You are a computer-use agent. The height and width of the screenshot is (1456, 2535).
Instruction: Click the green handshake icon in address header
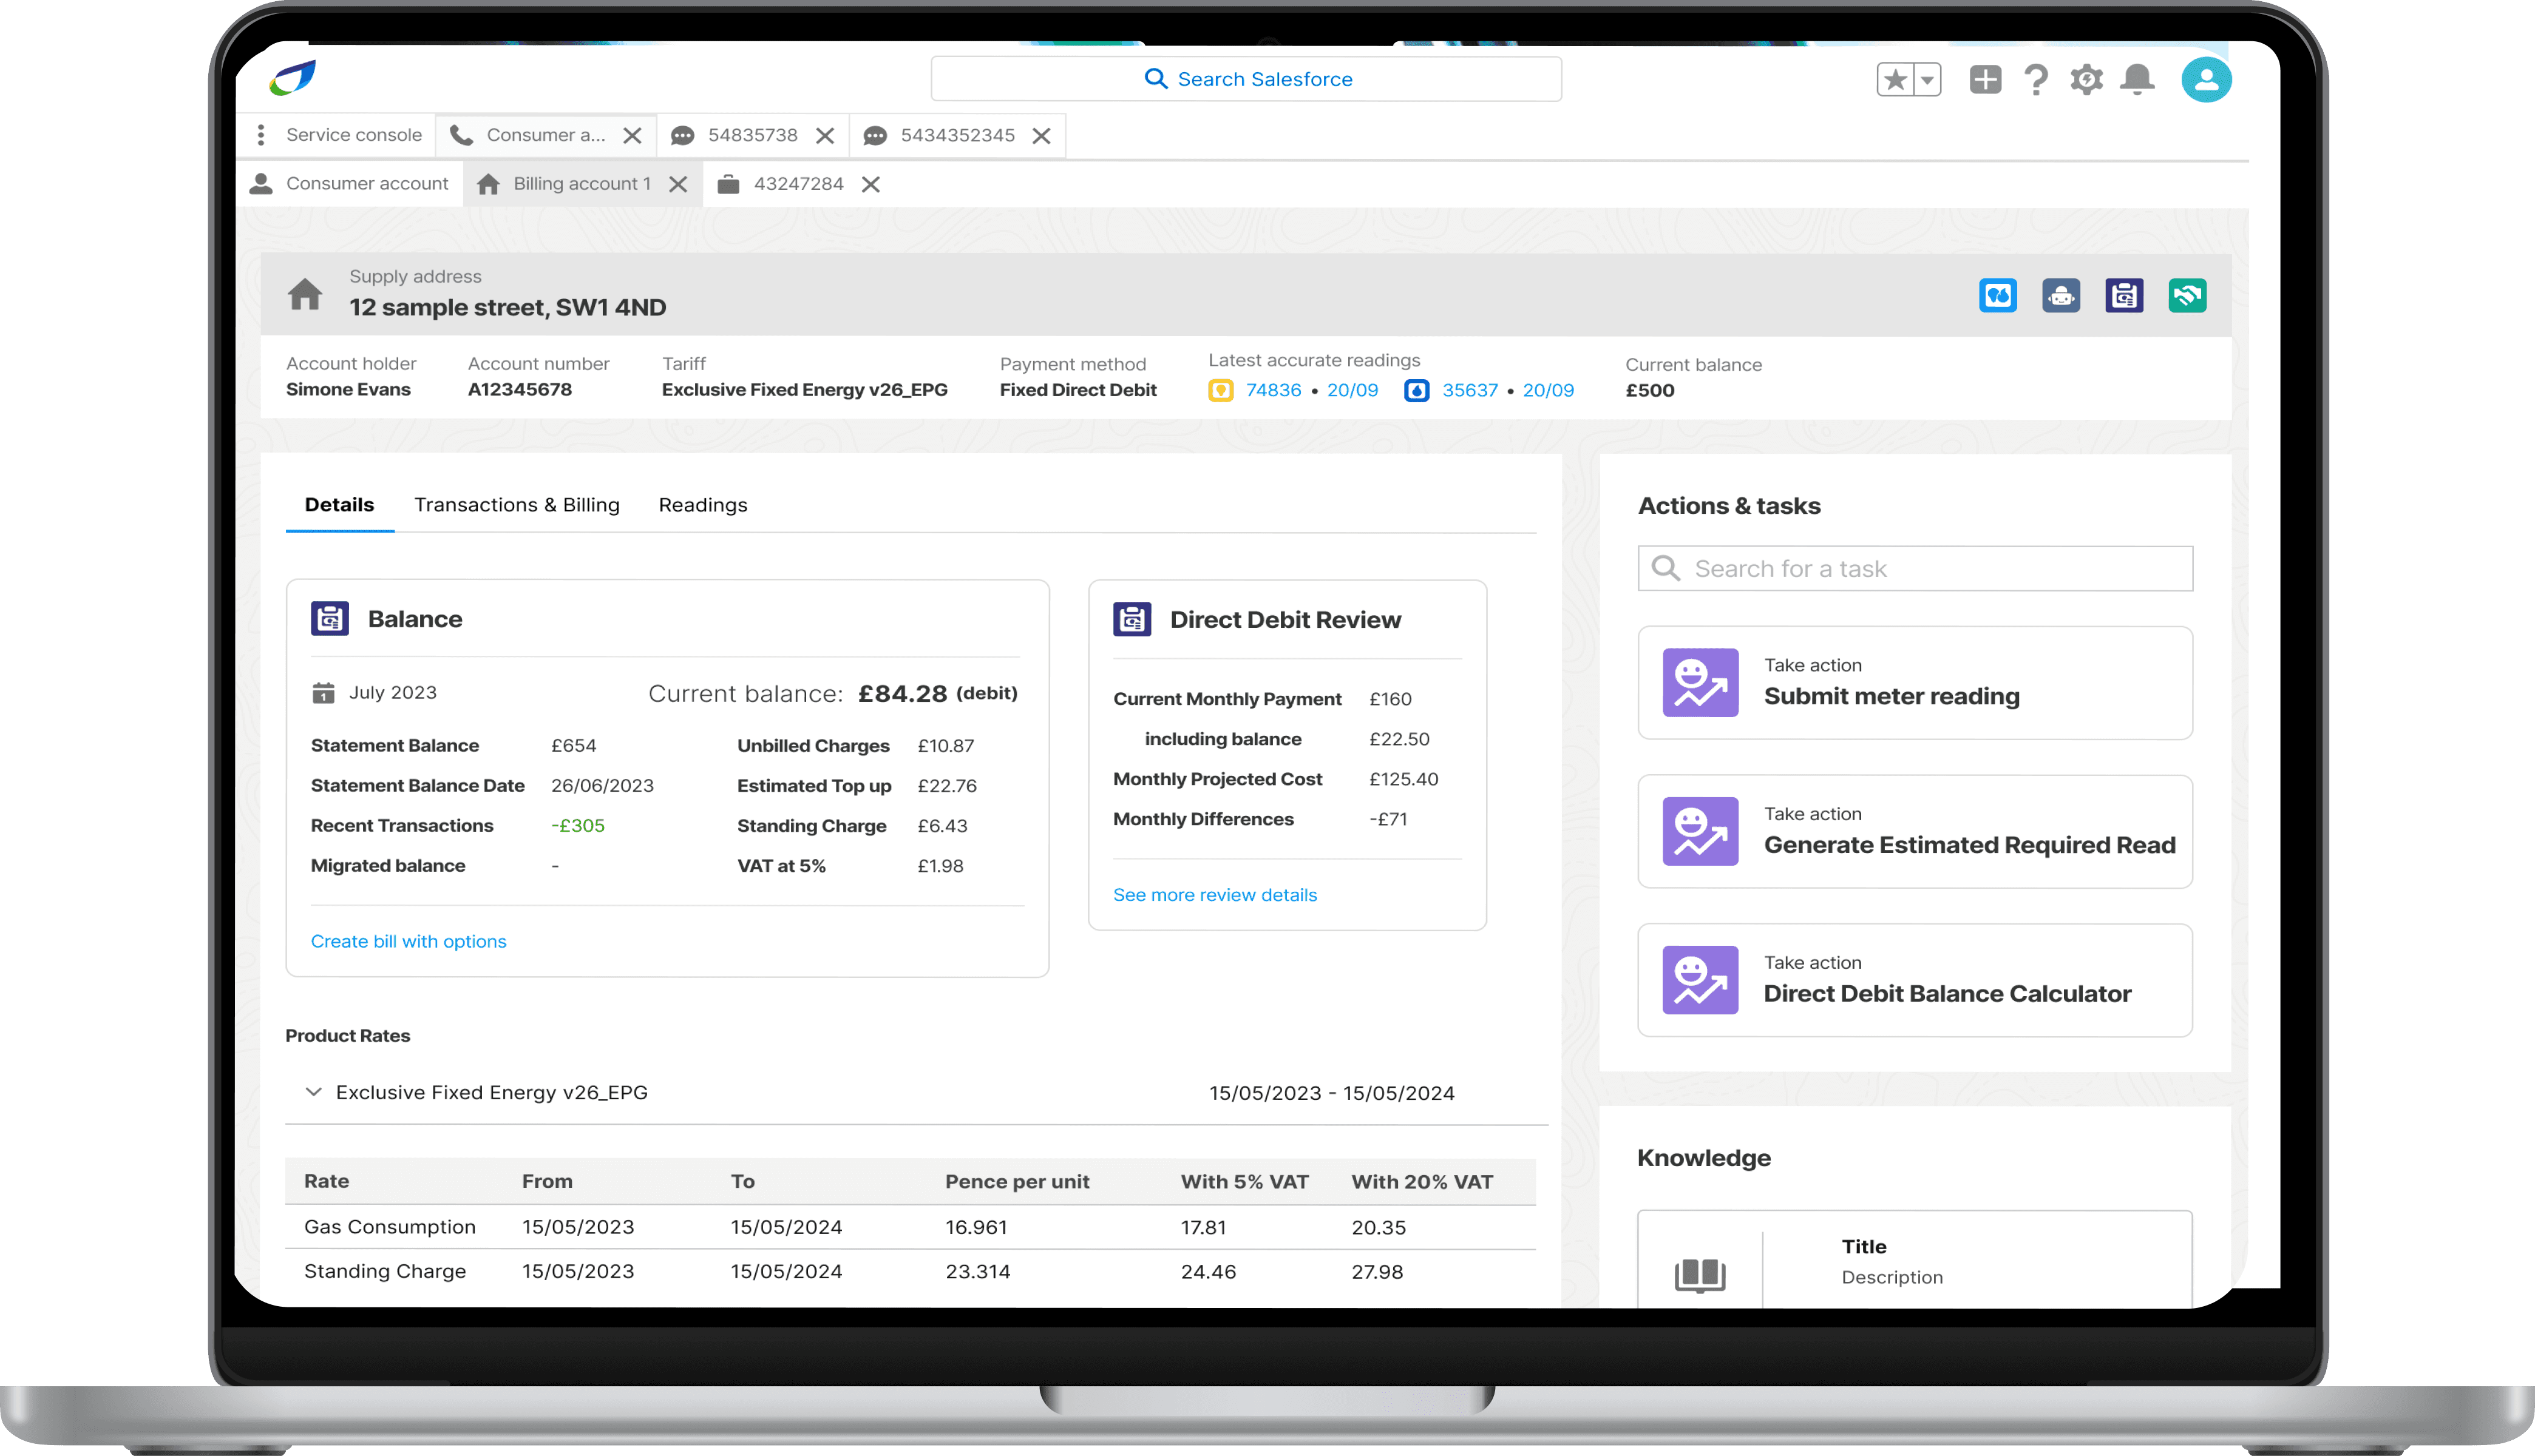pos(2187,296)
